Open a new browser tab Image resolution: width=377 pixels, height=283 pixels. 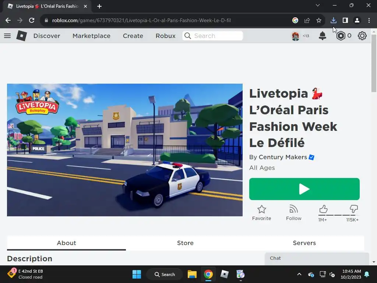pos(99,6)
